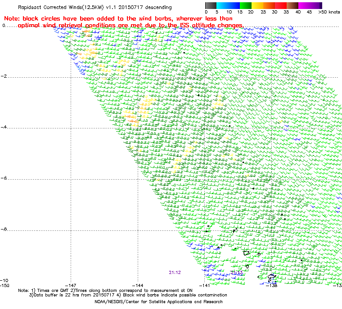Click the '20150717 descending' part of the title
The image size is (342, 309).
click(146, 7)
